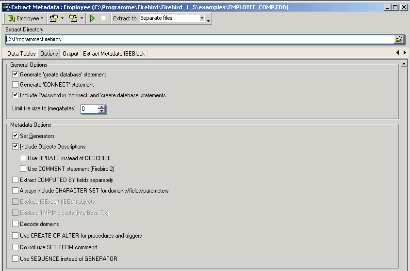This screenshot has height=271, width=410.
Task: Click the grayed stop extract icon
Action: [104, 18]
